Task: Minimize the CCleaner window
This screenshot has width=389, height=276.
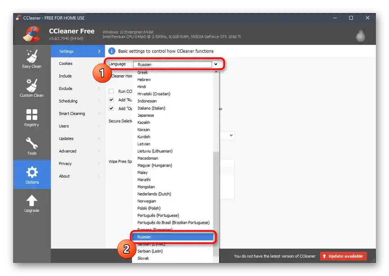Action: tap(335, 18)
